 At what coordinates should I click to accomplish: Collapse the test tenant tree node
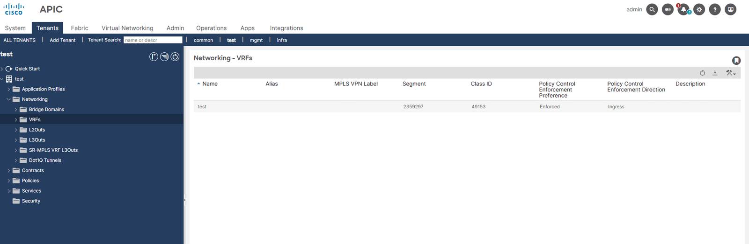[x=2, y=79]
